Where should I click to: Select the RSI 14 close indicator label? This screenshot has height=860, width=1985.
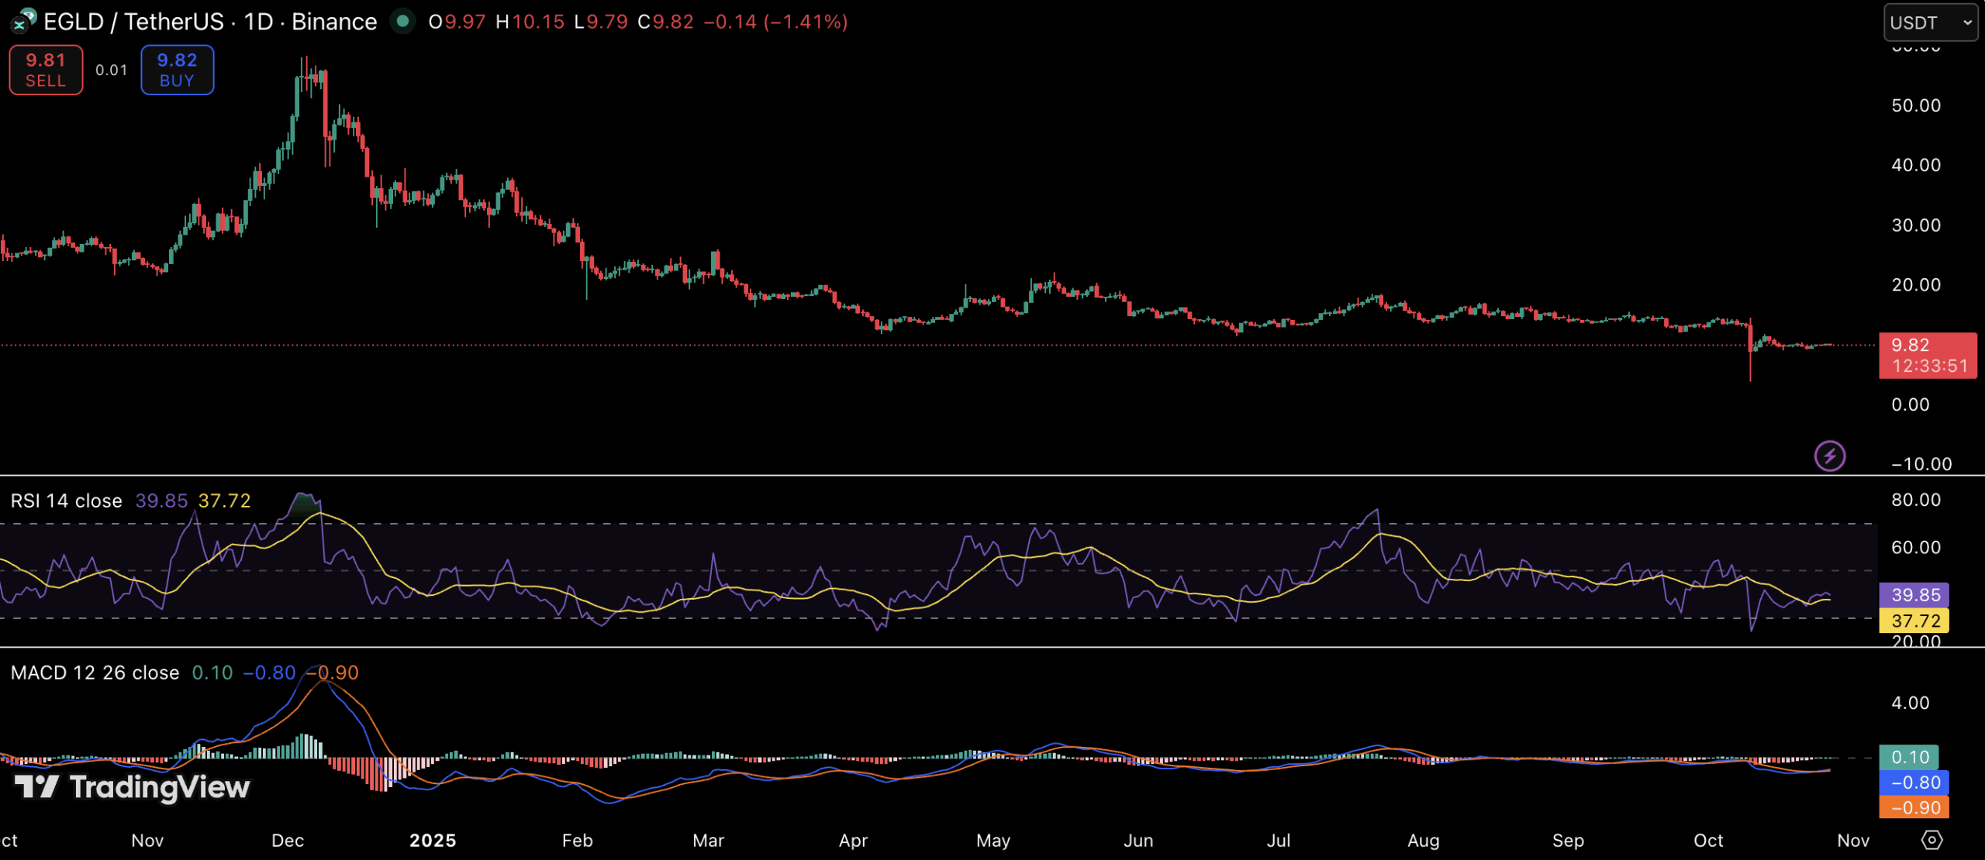67,501
